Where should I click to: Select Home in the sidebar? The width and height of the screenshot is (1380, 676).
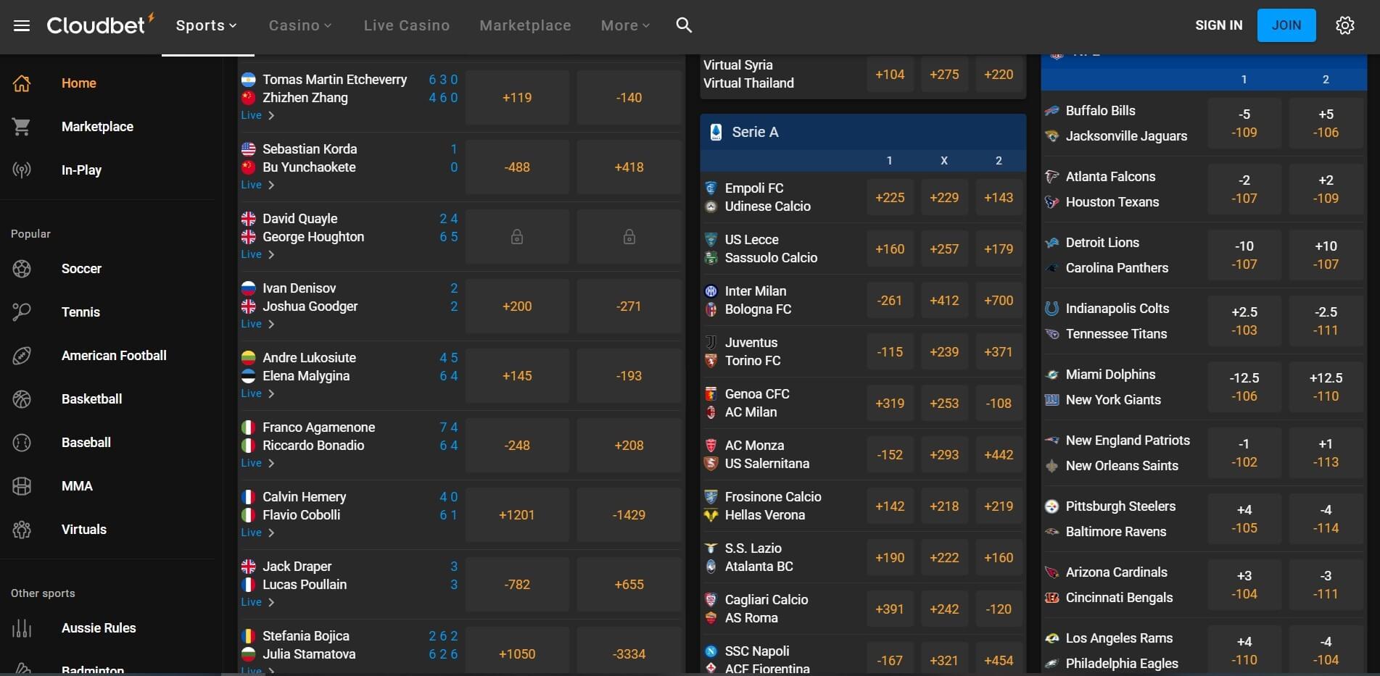tap(79, 83)
